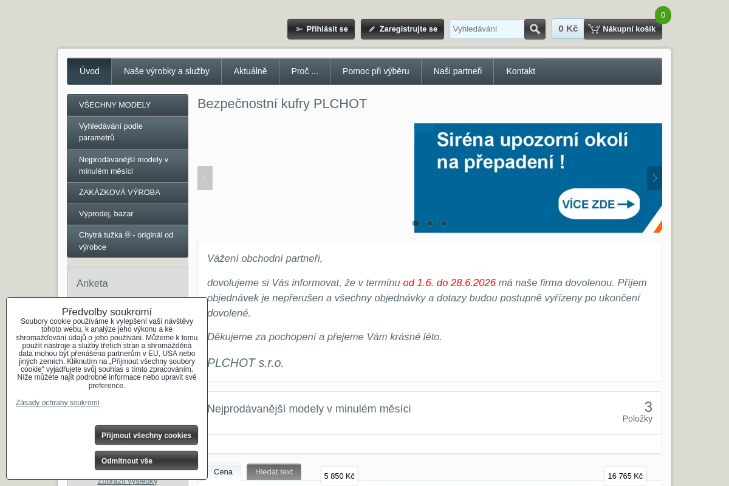Open Chytrá tužka ® sidebar link
This screenshot has width=729, height=486.
pos(128,241)
